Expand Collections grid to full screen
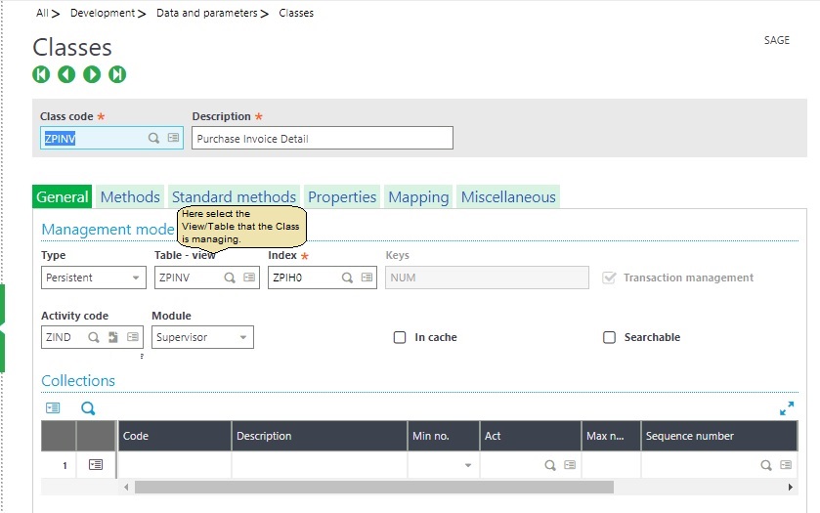The height and width of the screenshot is (513, 820). coord(787,408)
